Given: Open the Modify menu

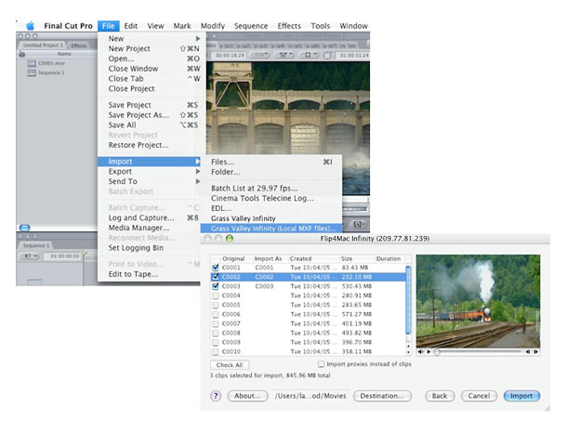Looking at the screenshot, I should [x=213, y=26].
